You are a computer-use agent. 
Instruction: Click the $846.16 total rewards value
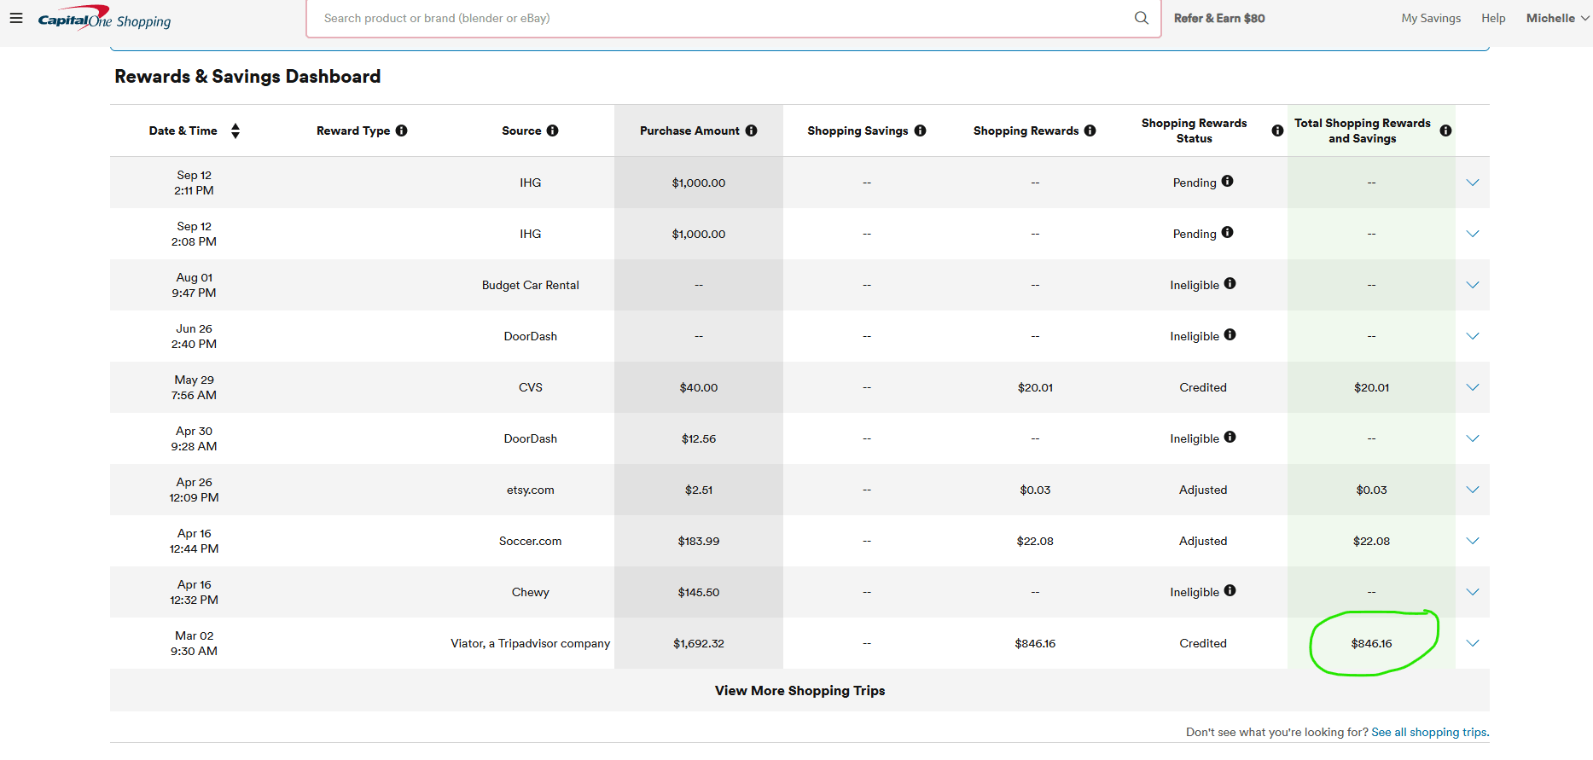pos(1371,643)
